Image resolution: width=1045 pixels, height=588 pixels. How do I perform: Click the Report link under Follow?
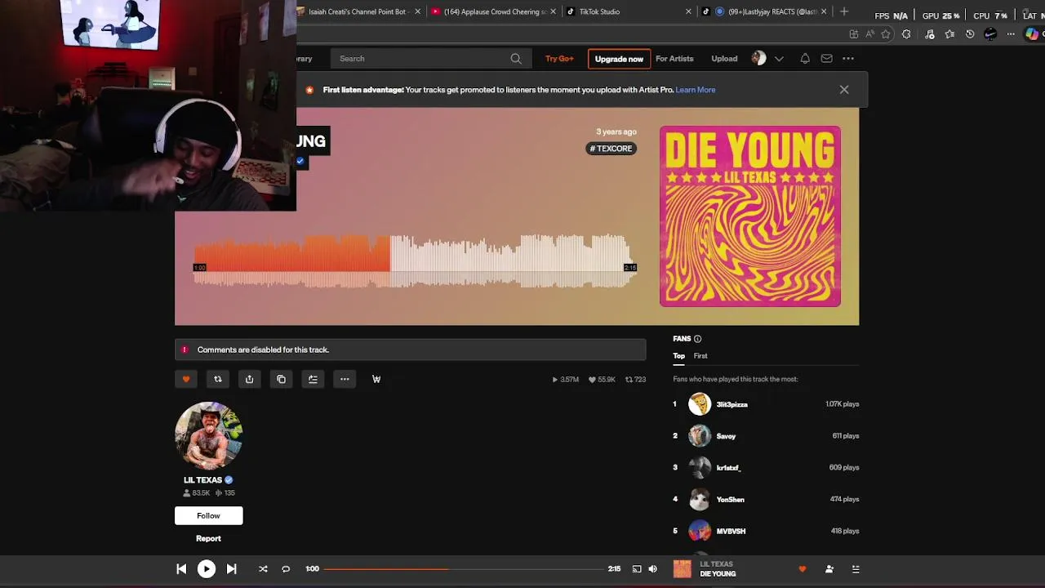[208, 538]
